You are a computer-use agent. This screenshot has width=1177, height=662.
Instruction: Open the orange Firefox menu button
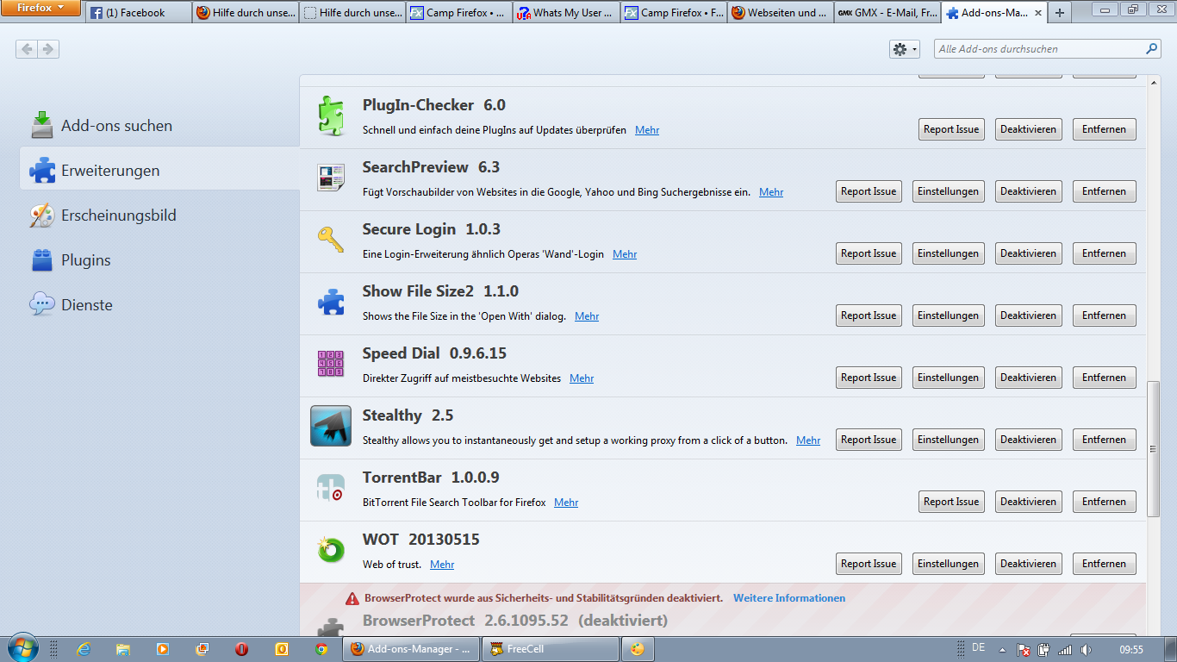click(40, 8)
